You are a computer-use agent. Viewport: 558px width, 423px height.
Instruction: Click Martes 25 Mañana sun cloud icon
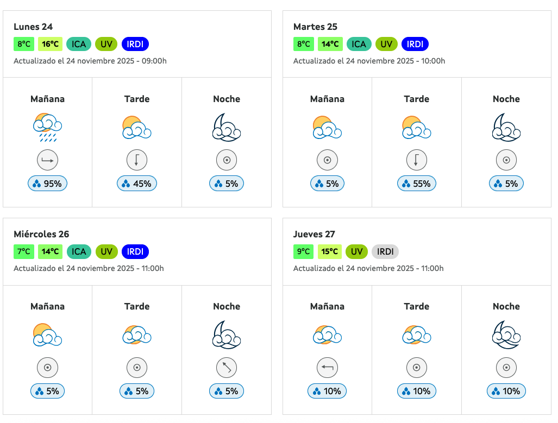[x=327, y=128]
